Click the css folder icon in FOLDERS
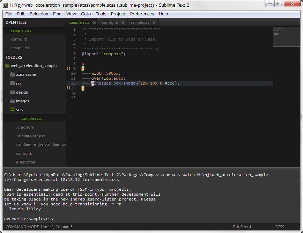The width and height of the screenshot is (303, 233). click(x=13, y=83)
